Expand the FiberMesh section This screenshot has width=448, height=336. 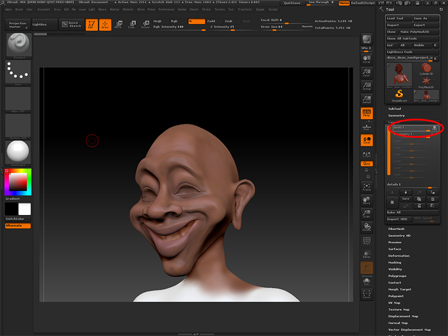396,229
